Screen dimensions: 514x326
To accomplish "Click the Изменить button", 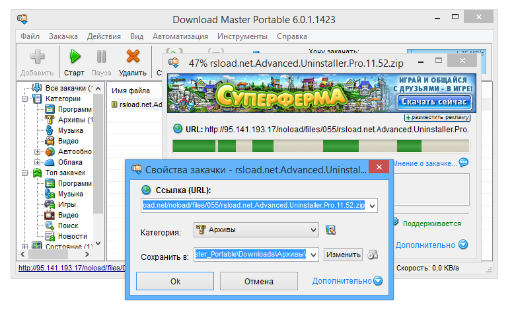I will tap(343, 255).
